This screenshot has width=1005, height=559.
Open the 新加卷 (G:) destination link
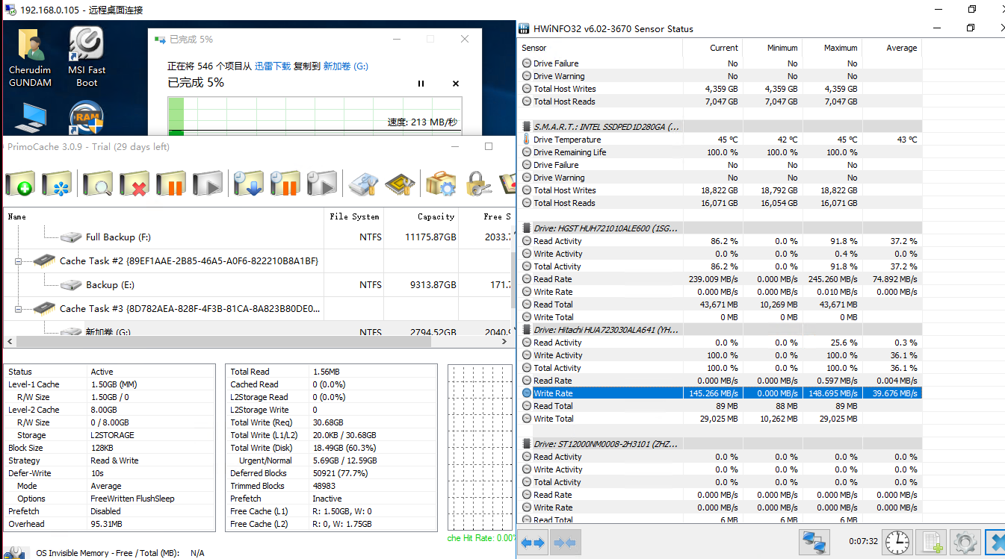345,66
